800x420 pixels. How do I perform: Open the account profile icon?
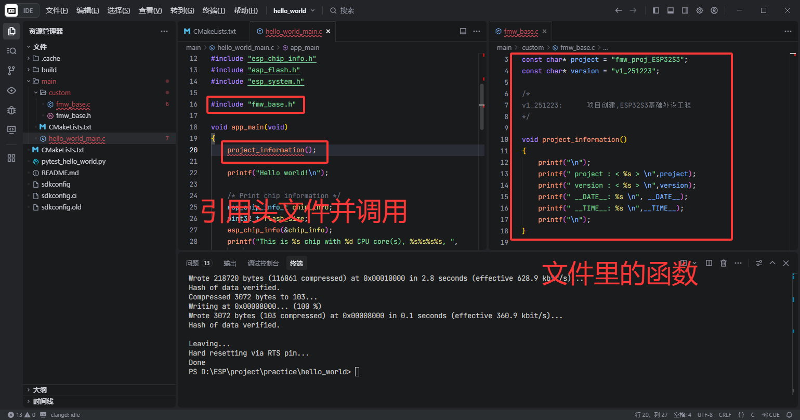tap(714, 10)
